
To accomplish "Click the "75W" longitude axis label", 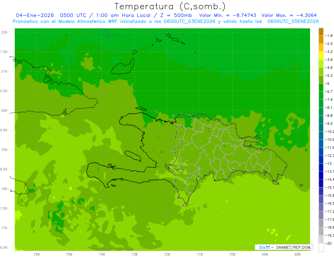I will (x=69, y=254).
